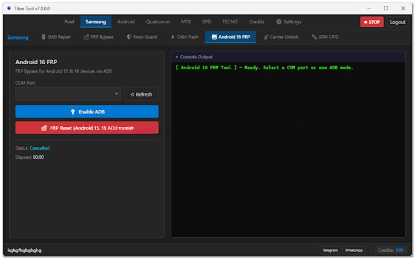Click the Enable ADB button
Viewport: 415px width, 259px height.
tap(87, 111)
